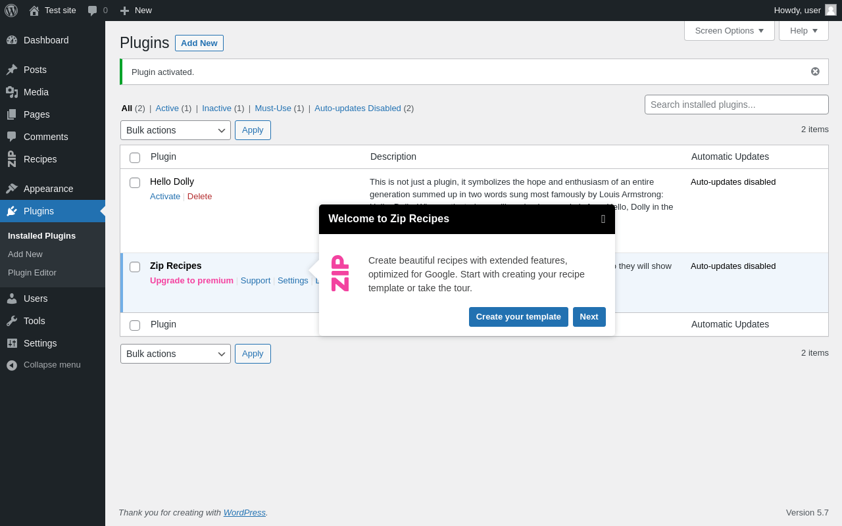Click the top Apply button
Image resolution: width=842 pixels, height=526 pixels.
click(x=253, y=130)
